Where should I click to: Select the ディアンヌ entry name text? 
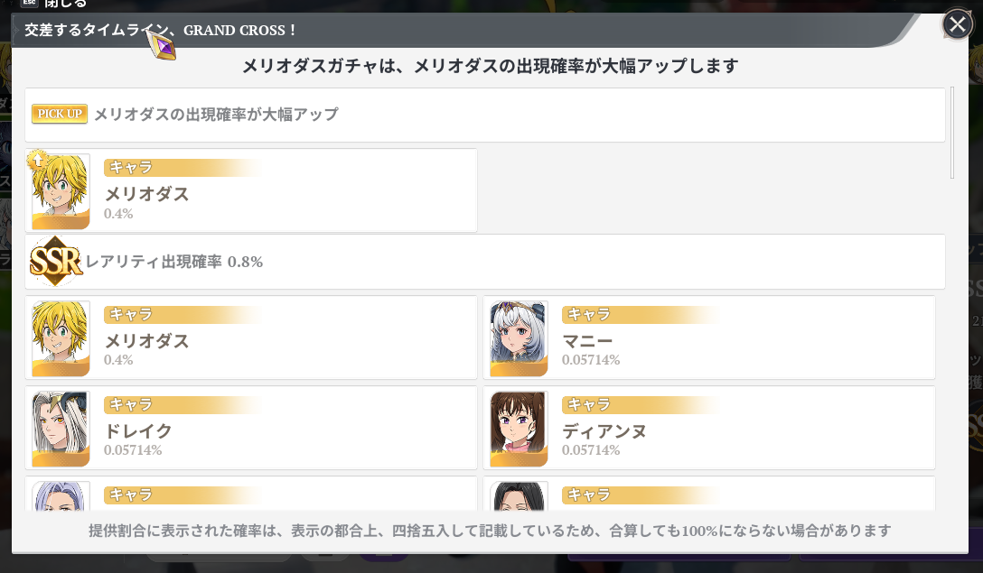pyautogui.click(x=604, y=431)
